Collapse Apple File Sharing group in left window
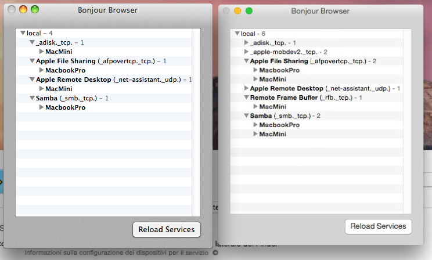432x260 pixels. click(x=33, y=61)
